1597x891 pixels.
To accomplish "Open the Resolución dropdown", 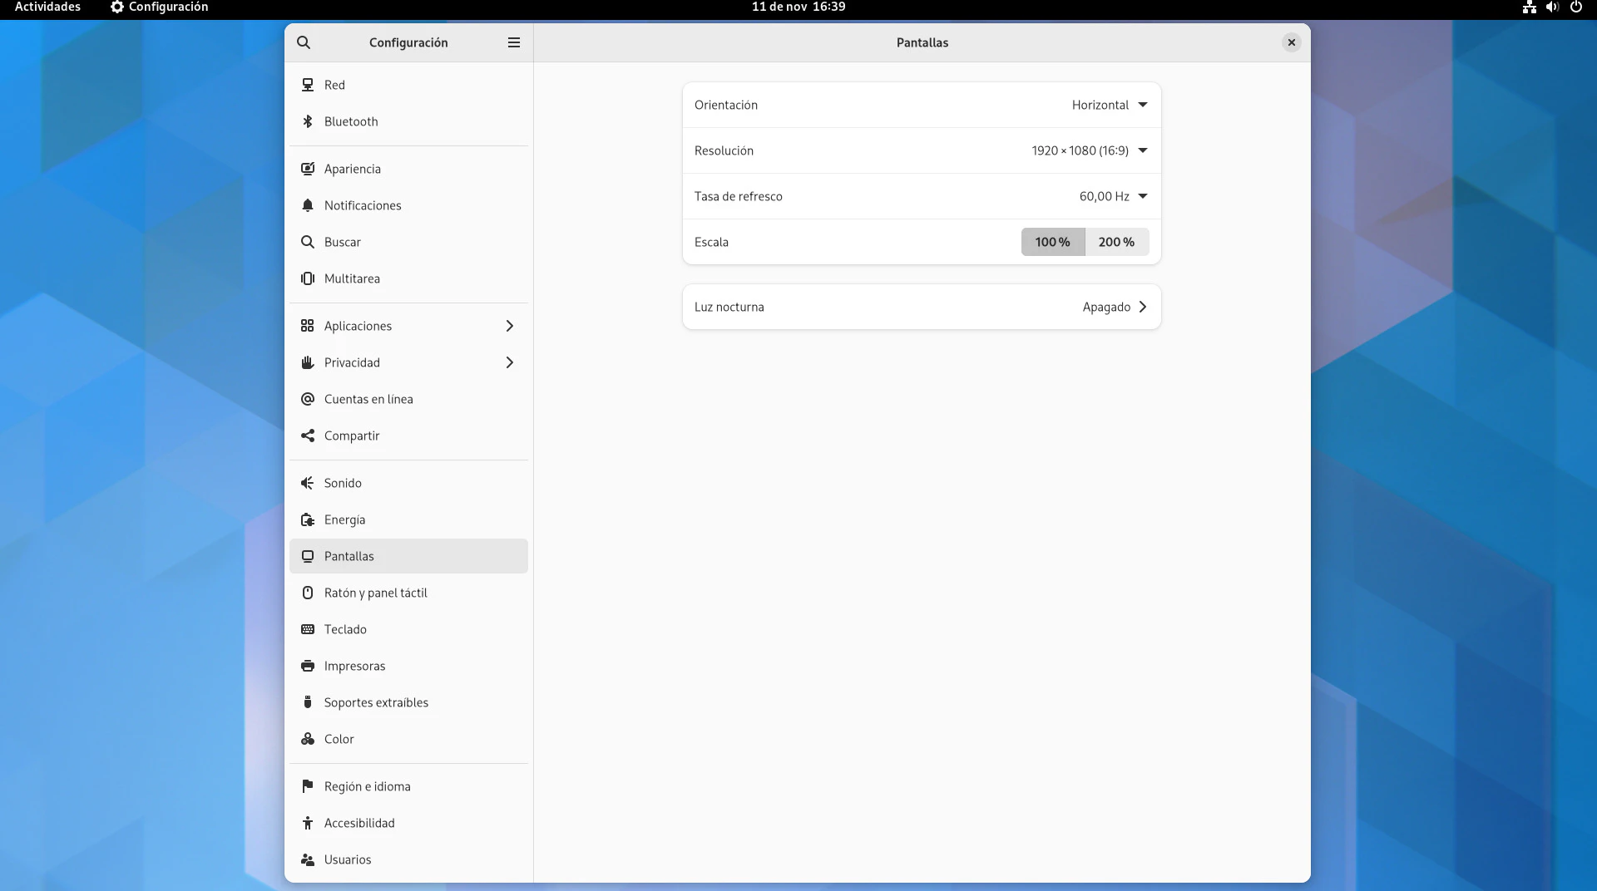I will 1089,150.
